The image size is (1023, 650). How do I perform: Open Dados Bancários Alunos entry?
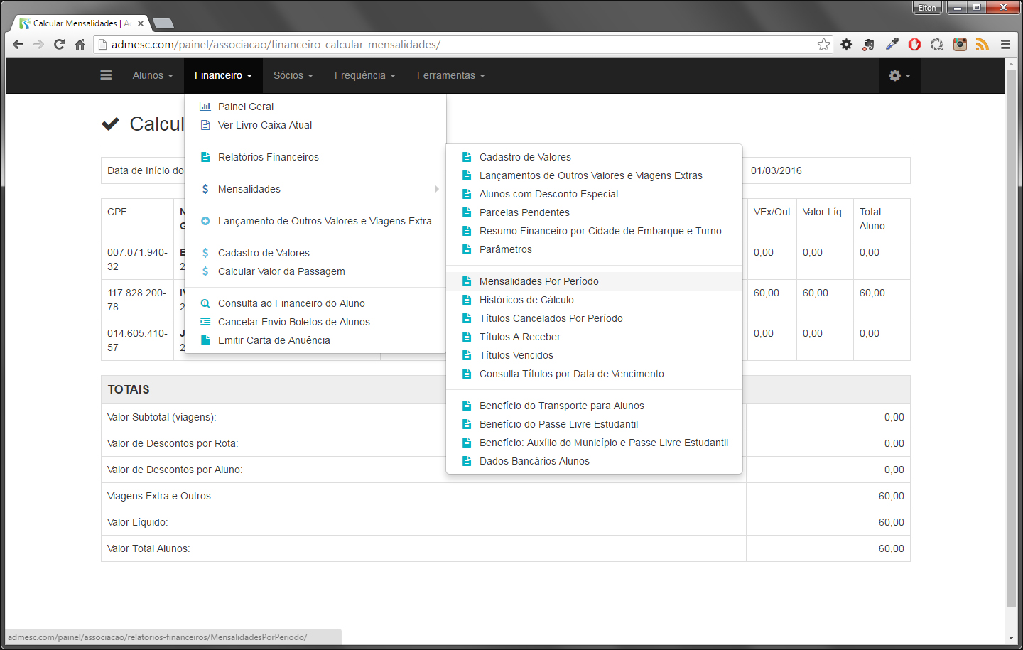pyautogui.click(x=534, y=461)
